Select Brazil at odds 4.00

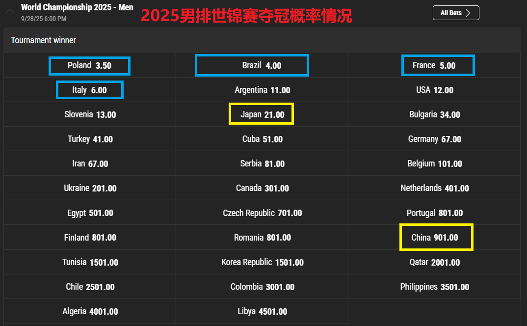coord(252,65)
